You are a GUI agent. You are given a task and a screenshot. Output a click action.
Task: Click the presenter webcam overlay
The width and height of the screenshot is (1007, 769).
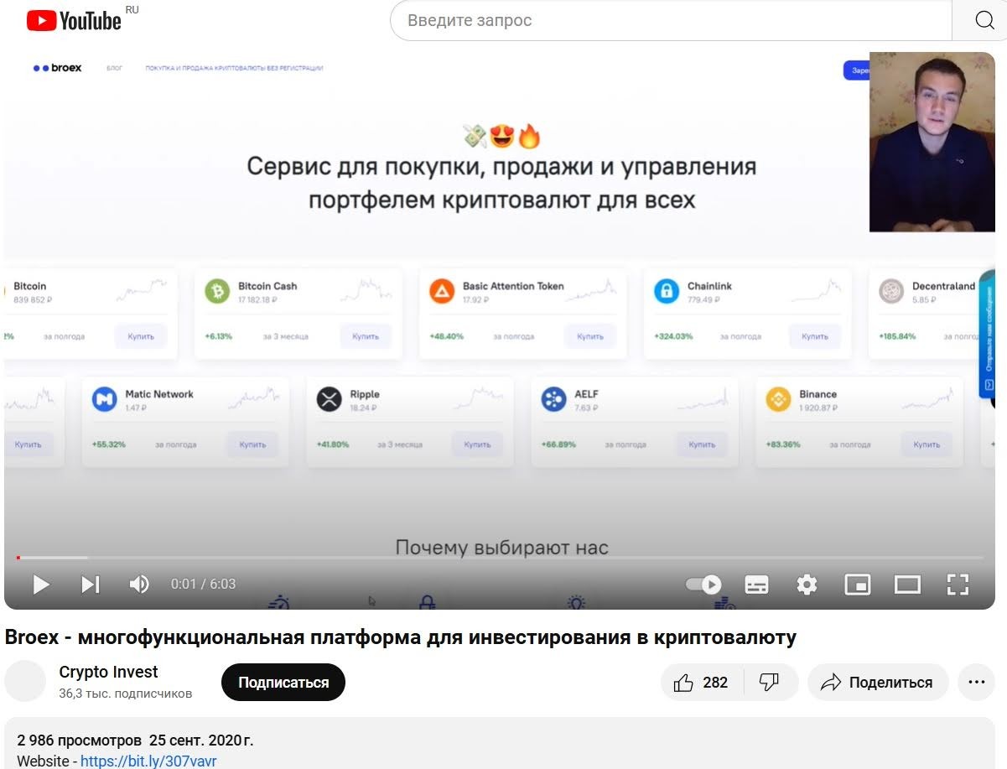click(x=932, y=142)
